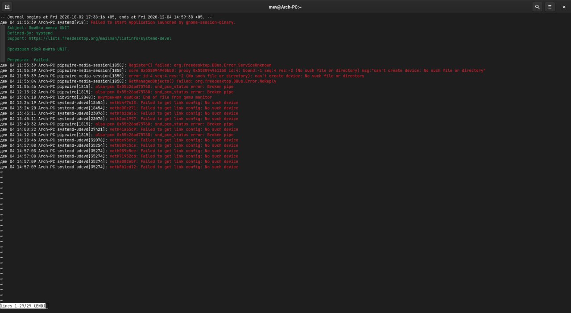This screenshot has height=313, width=571.
Task: Click the "core 0x558094940bb0" proxy error line
Action: (307, 70)
